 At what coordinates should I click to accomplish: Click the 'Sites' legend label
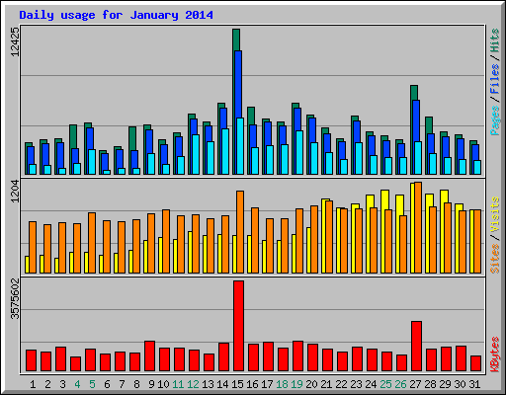pyautogui.click(x=495, y=259)
